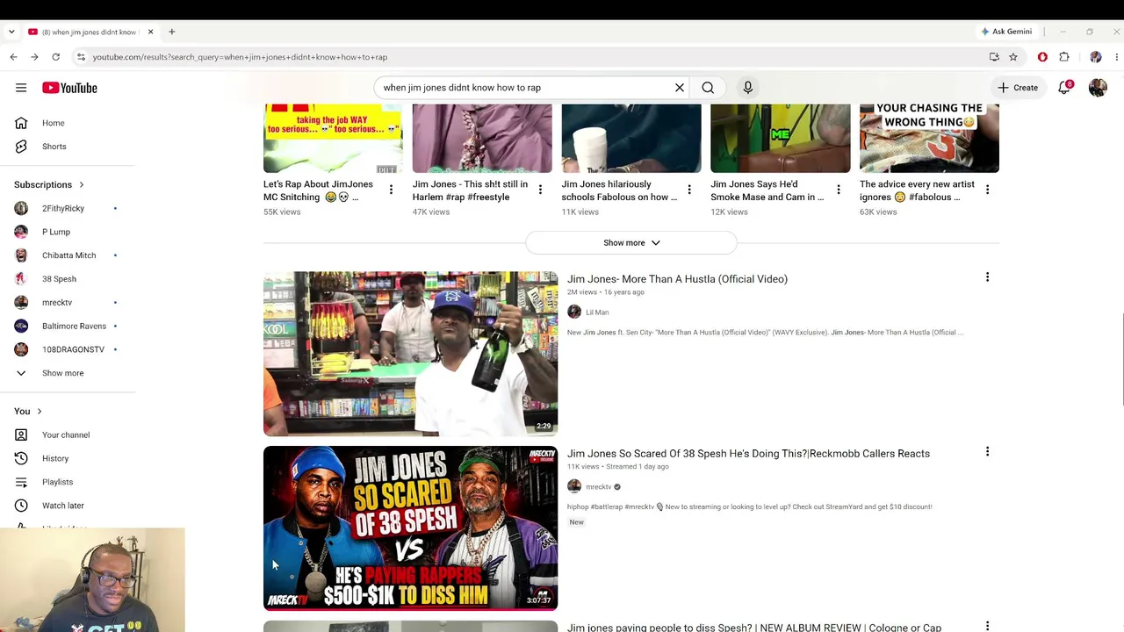
Task: Open the Lil Man channel link
Action: [x=597, y=312]
